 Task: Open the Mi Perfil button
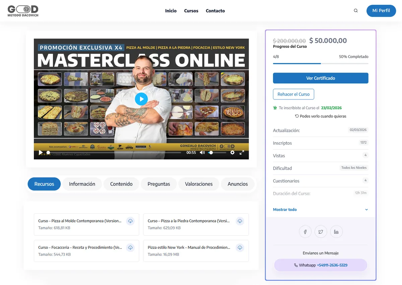pos(381,11)
